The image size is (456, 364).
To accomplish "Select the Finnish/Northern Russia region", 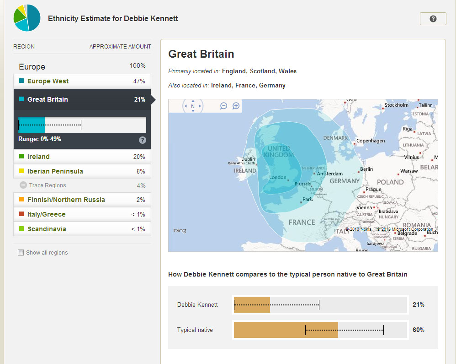I will (x=82, y=200).
